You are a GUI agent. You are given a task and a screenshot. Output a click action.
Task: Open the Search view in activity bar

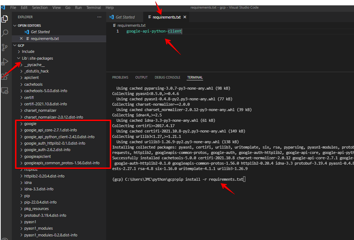coord(5,33)
